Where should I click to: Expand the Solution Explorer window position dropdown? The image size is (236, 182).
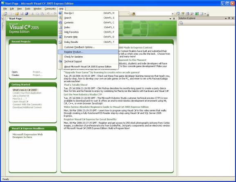pos(226,18)
